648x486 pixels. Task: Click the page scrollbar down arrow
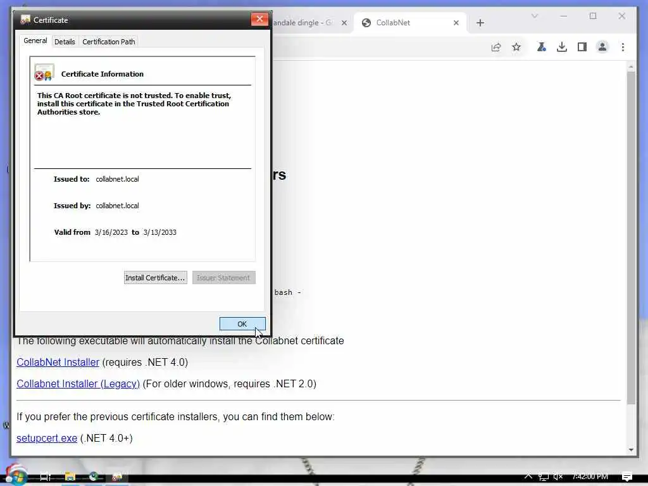coord(631,450)
